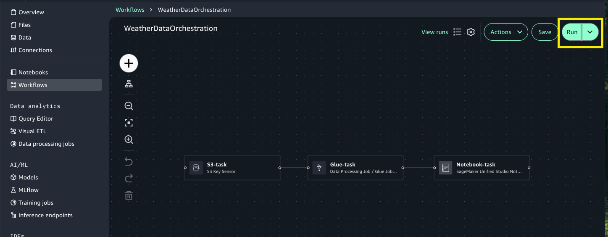608x237 pixels.
Task: Click the add task plus icon
Action: 129,63
